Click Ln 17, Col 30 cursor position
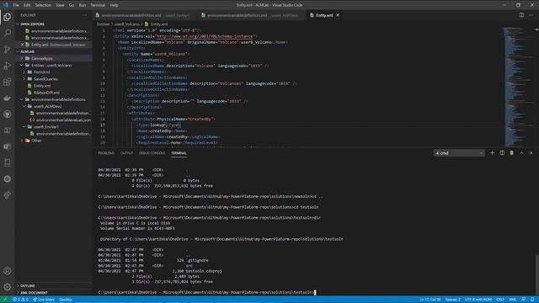Viewport: 539px width, 303px height. pyautogui.click(x=430, y=300)
